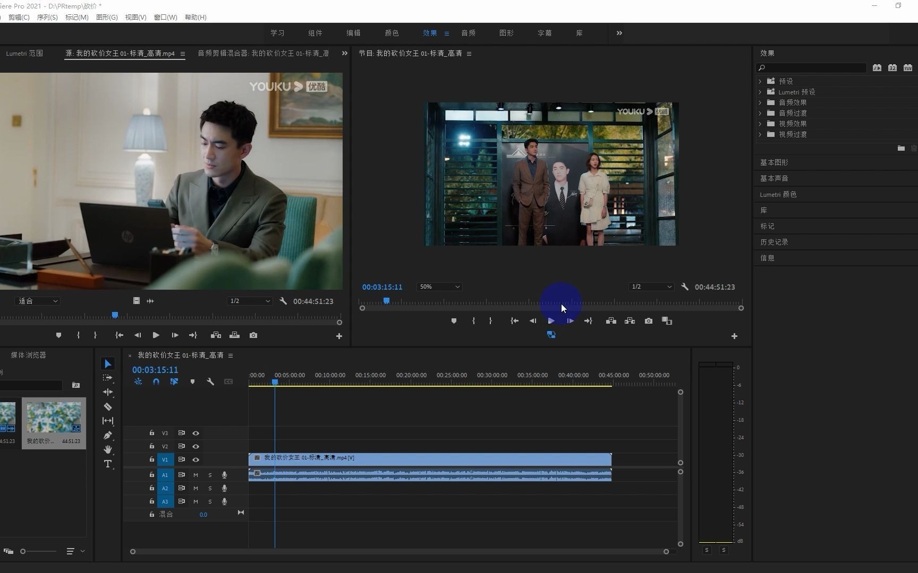Select the Ripple Edit tool
Image resolution: width=918 pixels, height=573 pixels.
108,392
